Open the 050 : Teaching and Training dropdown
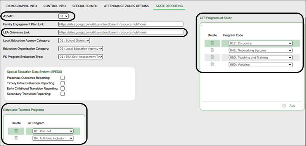306x146 pixels. coord(261,57)
